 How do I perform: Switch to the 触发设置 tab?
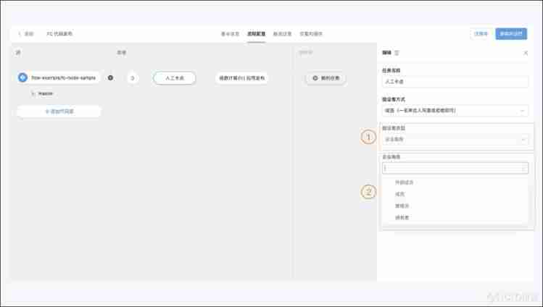click(x=282, y=34)
